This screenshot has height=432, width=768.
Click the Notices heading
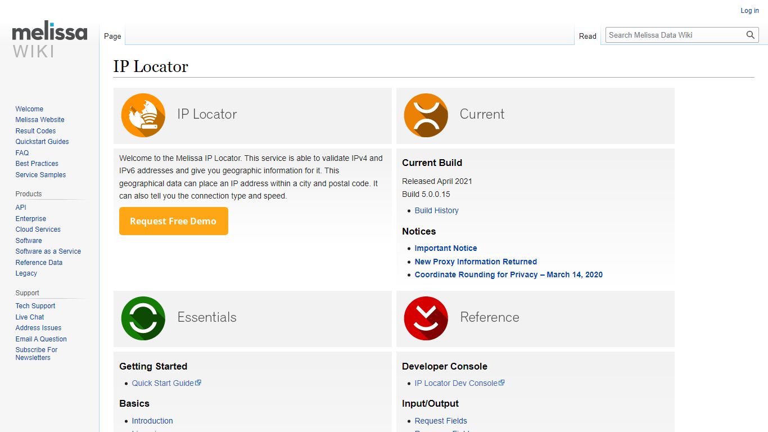pos(419,231)
